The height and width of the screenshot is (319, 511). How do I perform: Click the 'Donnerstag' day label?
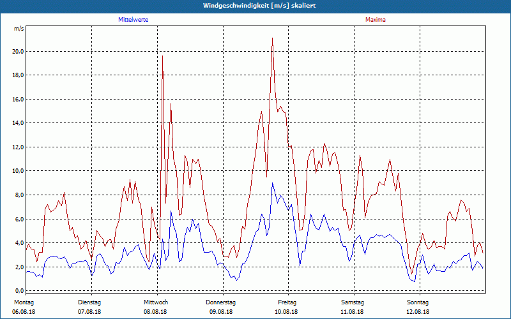click(x=220, y=302)
